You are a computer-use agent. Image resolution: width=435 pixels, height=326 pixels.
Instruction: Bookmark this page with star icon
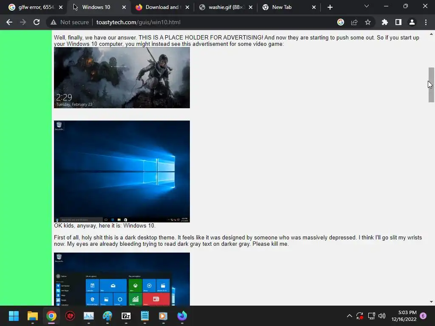368,22
